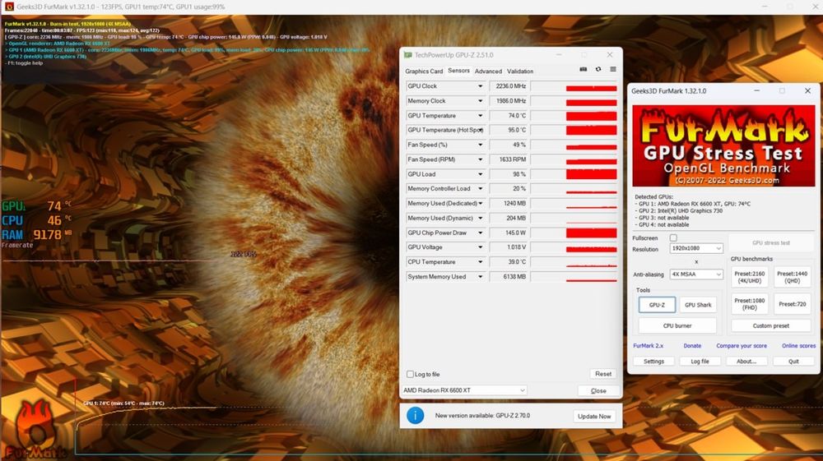This screenshot has width=823, height=461.
Task: Open the Memory Controller Load dropdown
Action: (x=480, y=189)
